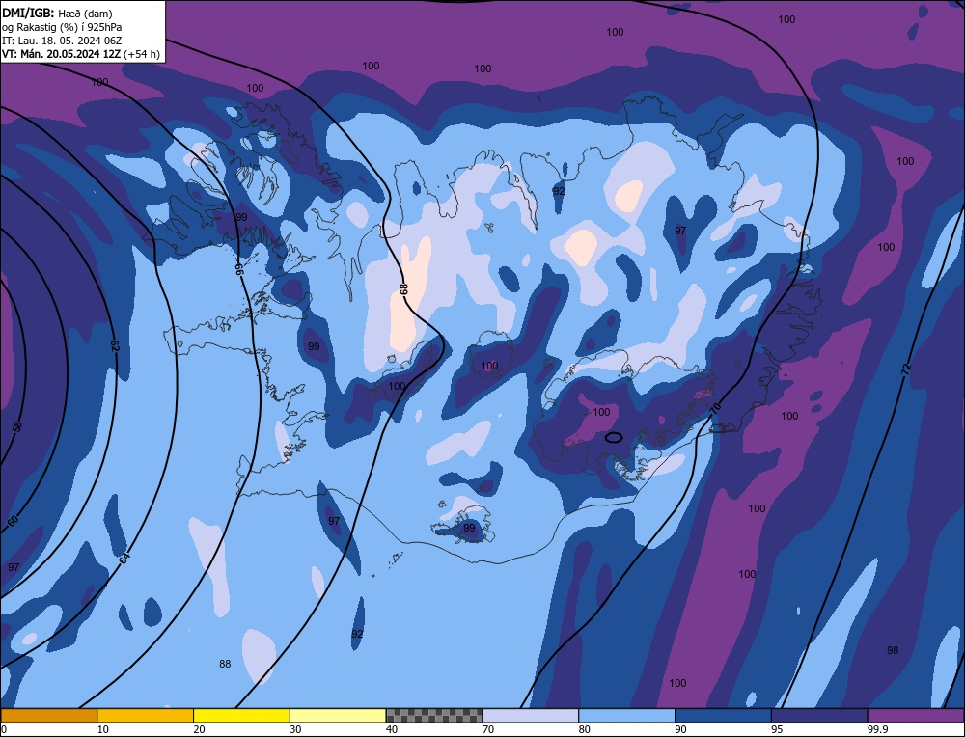Click the 'DMI/IGB: Hæð (dam)' title line
Viewport: 965px width, 737px height.
pos(57,13)
